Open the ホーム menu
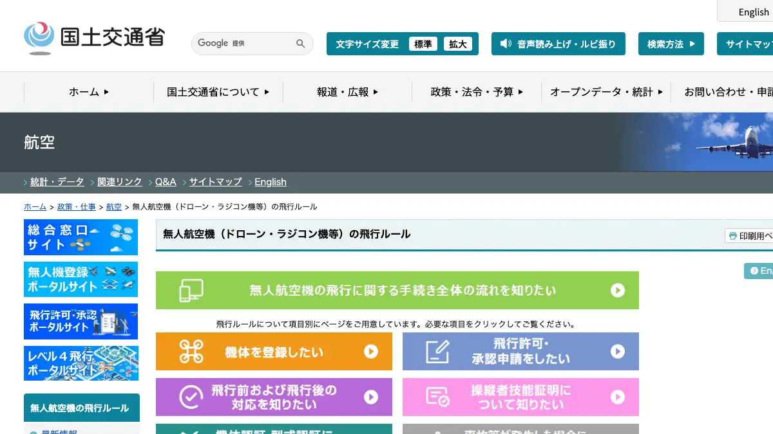This screenshot has width=773, height=434. 89,92
